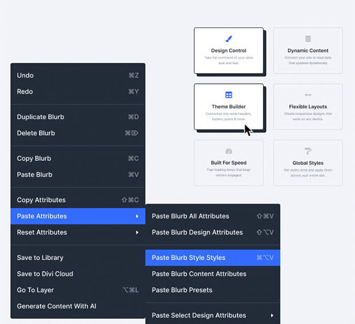
Task: Expand the Reset Attributes submenu arrow
Action: click(137, 232)
